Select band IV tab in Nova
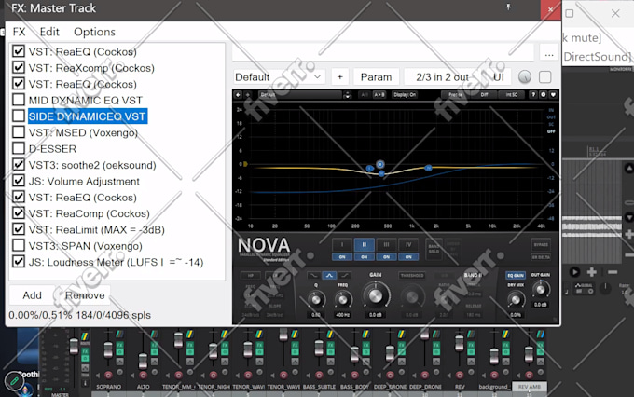Viewport: 634px width, 397px height. pos(408,244)
